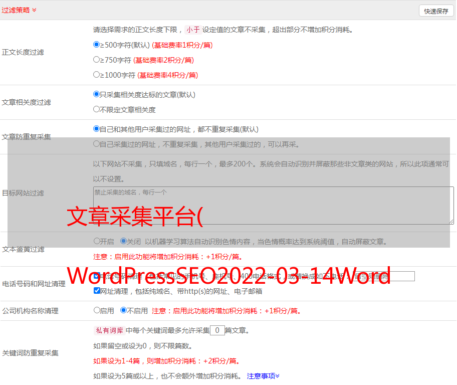Click the 小于 highlighted tag
Viewport: 457px width, 385px height.
[x=193, y=30]
